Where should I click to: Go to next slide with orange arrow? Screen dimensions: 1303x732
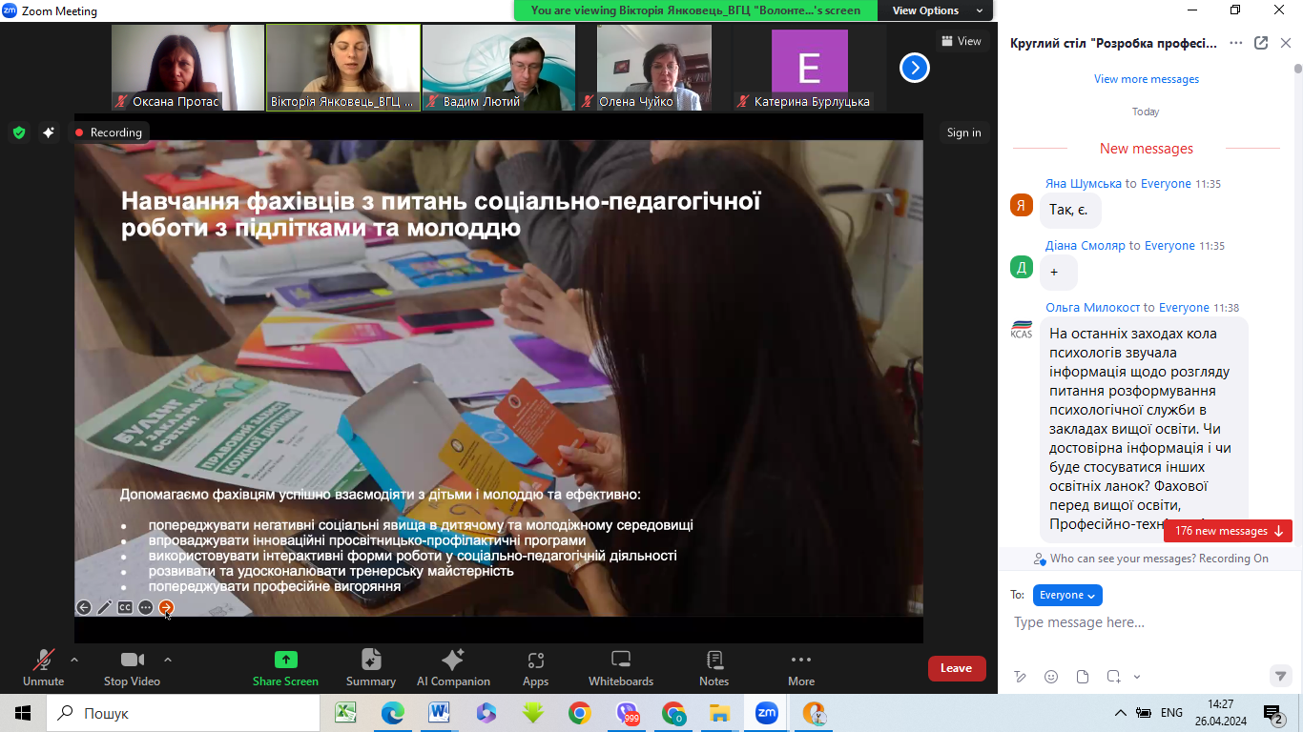pyautogui.click(x=166, y=607)
